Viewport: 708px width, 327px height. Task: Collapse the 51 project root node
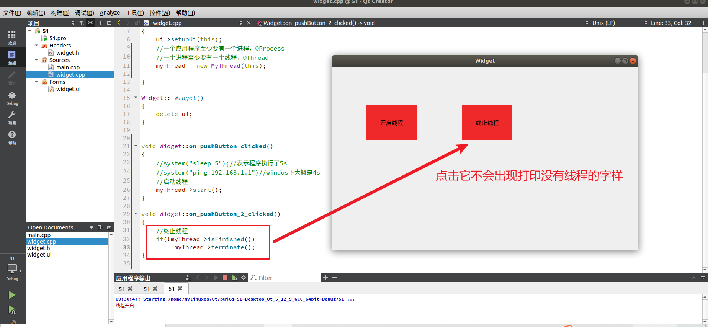29,31
